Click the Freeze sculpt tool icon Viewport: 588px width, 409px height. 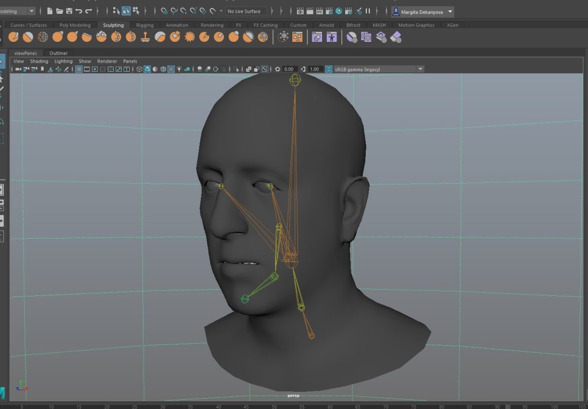(x=263, y=37)
